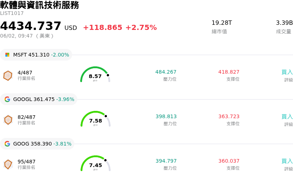Open the radar hexagon icon for rank 82/487
This screenshot has width=293, height=178.
pos(8,120)
